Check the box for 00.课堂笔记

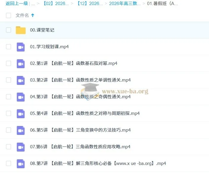point(9,30)
